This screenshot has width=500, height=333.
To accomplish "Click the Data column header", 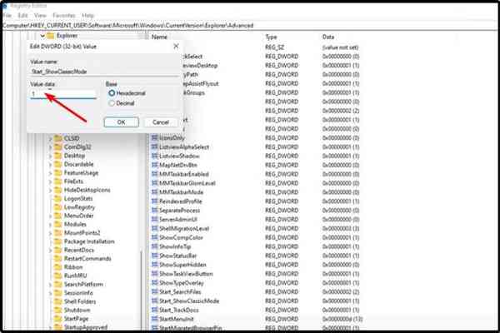I will (328, 37).
